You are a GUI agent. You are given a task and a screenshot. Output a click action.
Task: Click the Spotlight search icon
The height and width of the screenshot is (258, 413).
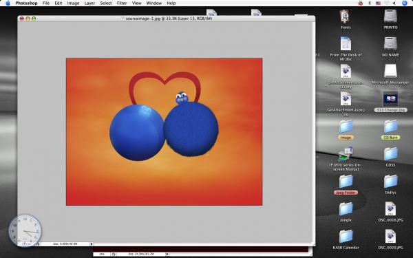coord(405,3)
